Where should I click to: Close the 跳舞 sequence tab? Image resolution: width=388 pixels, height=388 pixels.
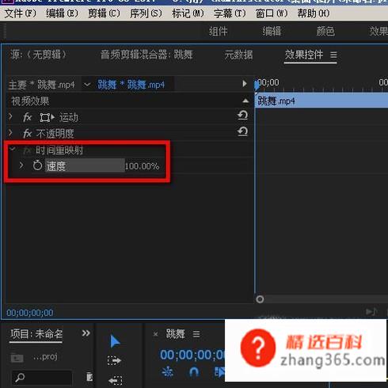(156, 334)
